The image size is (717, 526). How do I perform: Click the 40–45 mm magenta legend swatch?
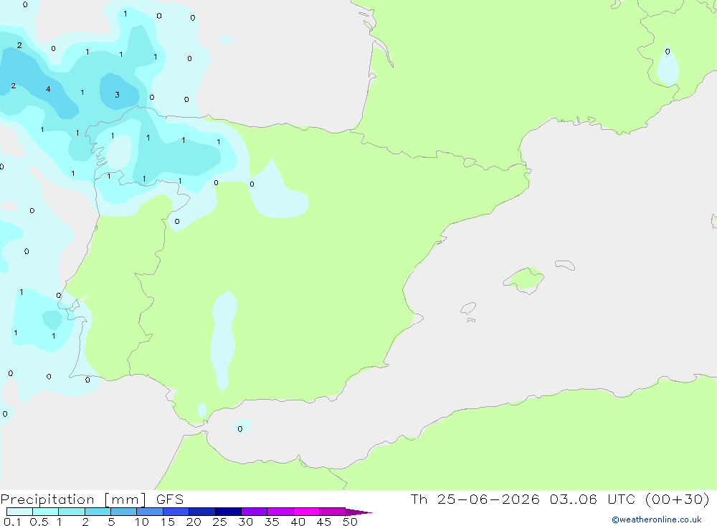[x=306, y=512]
